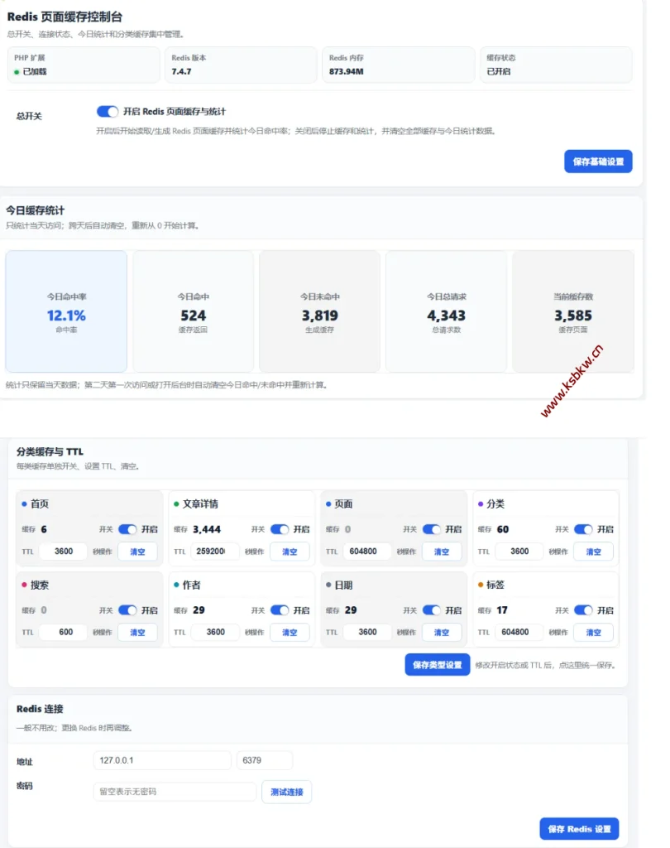Select the 今日未命中 3,819 stat card
670x848 pixels.
319,311
